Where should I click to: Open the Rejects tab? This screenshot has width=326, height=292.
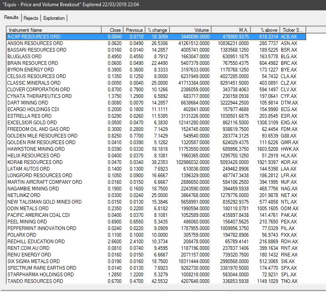[x=31, y=18]
